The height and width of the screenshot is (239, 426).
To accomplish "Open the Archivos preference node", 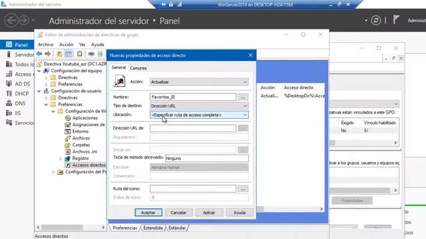I will tap(81, 138).
